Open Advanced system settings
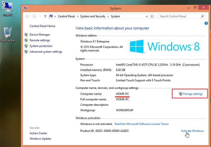The image size is (211, 147). click(46, 52)
